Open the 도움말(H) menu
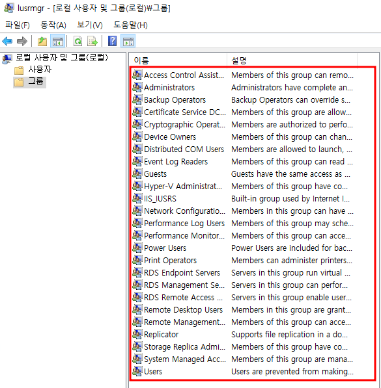The image size is (381, 388). [130, 25]
